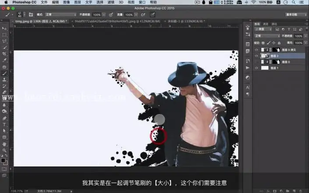The height and width of the screenshot is (193, 309).
Task: Filter layers by type layers icon
Action: (289, 29)
